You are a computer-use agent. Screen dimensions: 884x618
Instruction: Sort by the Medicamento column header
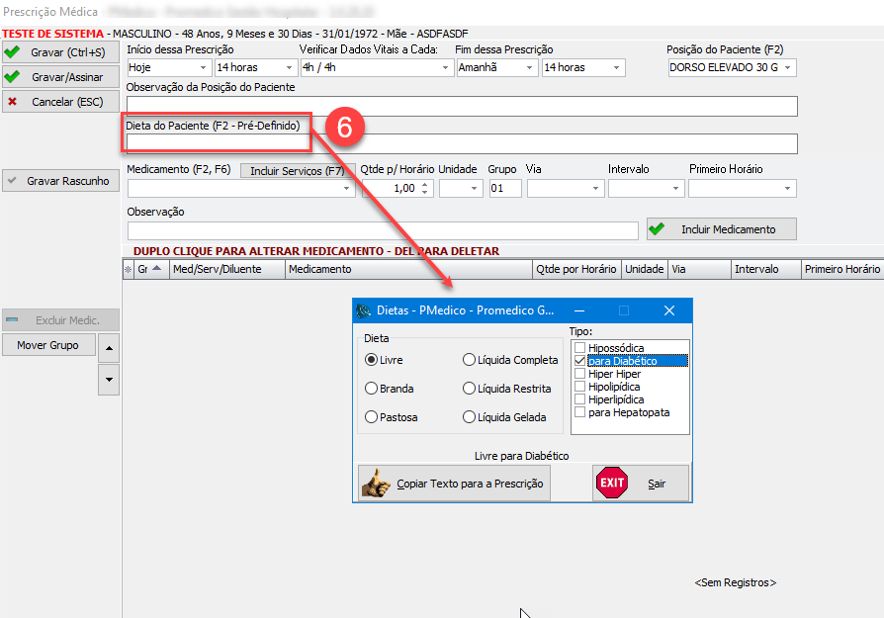[x=407, y=269]
